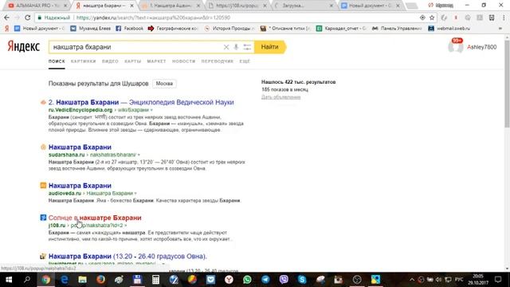Screen dimensions: 510x287
Task: Switch input language via РУС indicator
Action: point(459,280)
